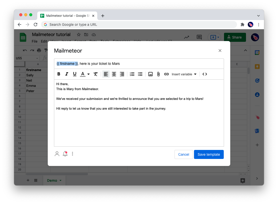The height and width of the screenshot is (204, 278).
Task: Insert an image into email
Action: pos(150,74)
